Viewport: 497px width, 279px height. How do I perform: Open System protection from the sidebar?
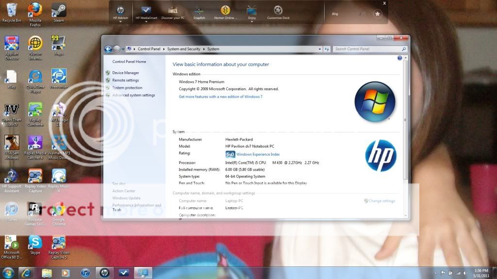(x=127, y=88)
